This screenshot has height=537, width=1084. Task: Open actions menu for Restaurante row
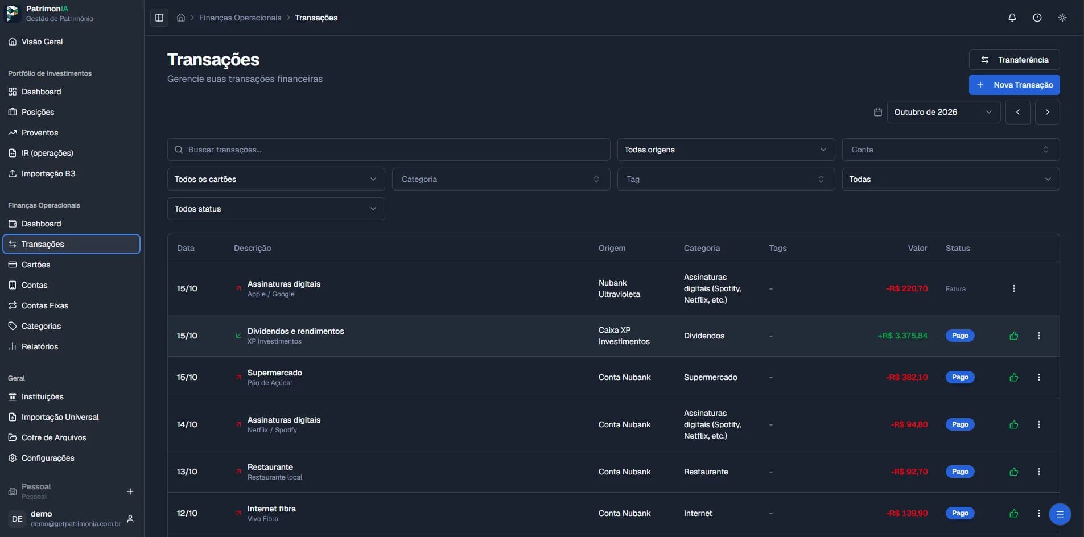click(1038, 472)
